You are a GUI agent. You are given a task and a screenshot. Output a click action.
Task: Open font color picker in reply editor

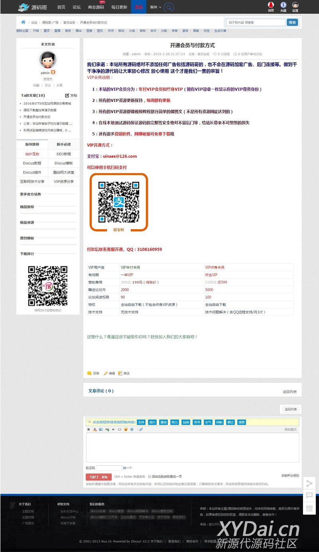click(x=95, y=430)
